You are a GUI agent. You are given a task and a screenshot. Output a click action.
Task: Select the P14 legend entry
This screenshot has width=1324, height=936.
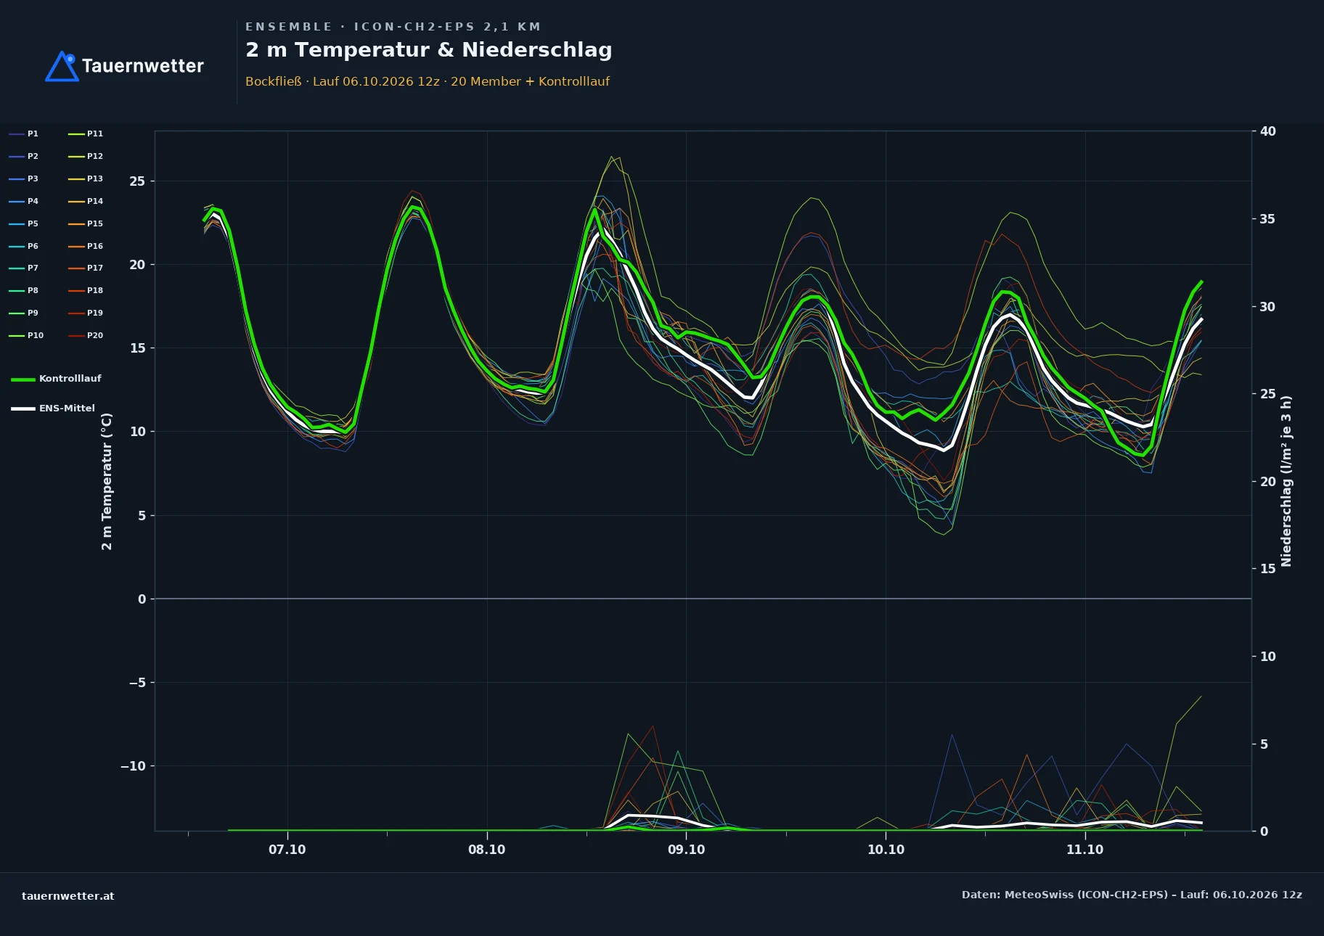click(86, 201)
